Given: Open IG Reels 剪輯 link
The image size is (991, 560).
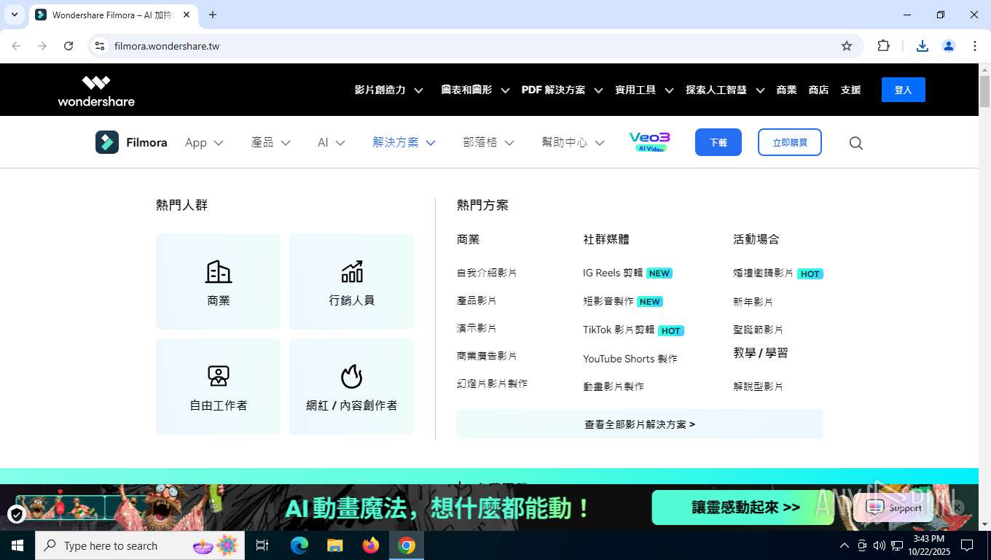Looking at the screenshot, I should coord(613,273).
